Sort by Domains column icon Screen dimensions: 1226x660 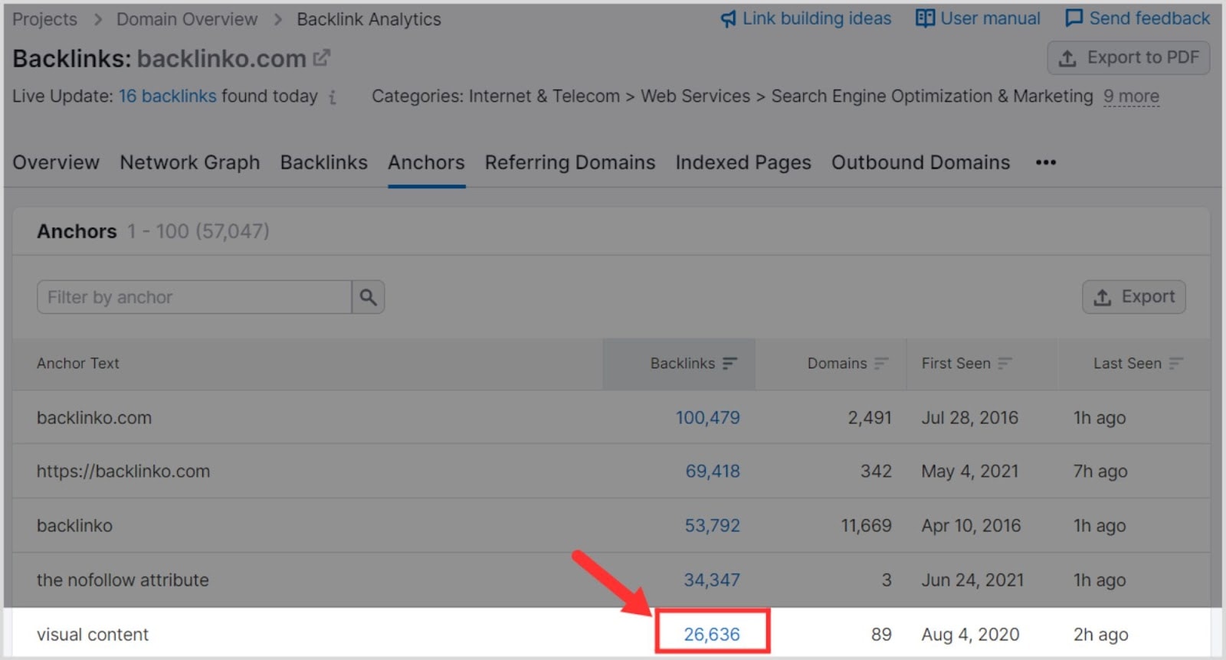[881, 364]
